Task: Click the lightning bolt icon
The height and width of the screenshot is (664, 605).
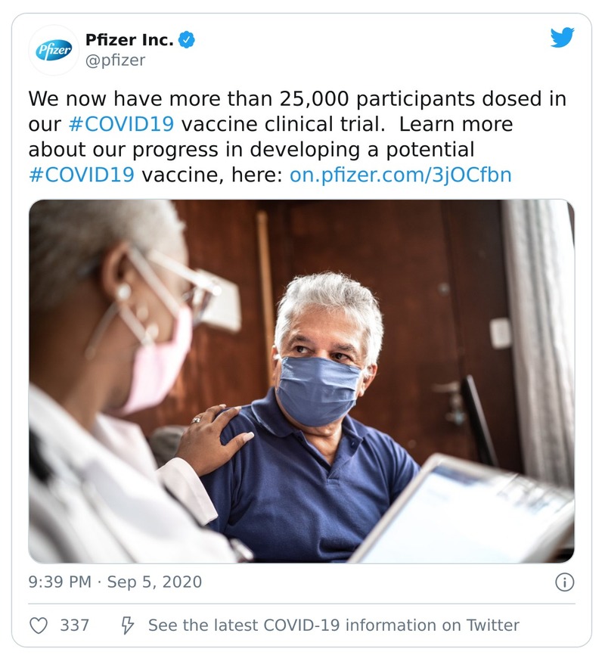Action: pyautogui.click(x=128, y=625)
